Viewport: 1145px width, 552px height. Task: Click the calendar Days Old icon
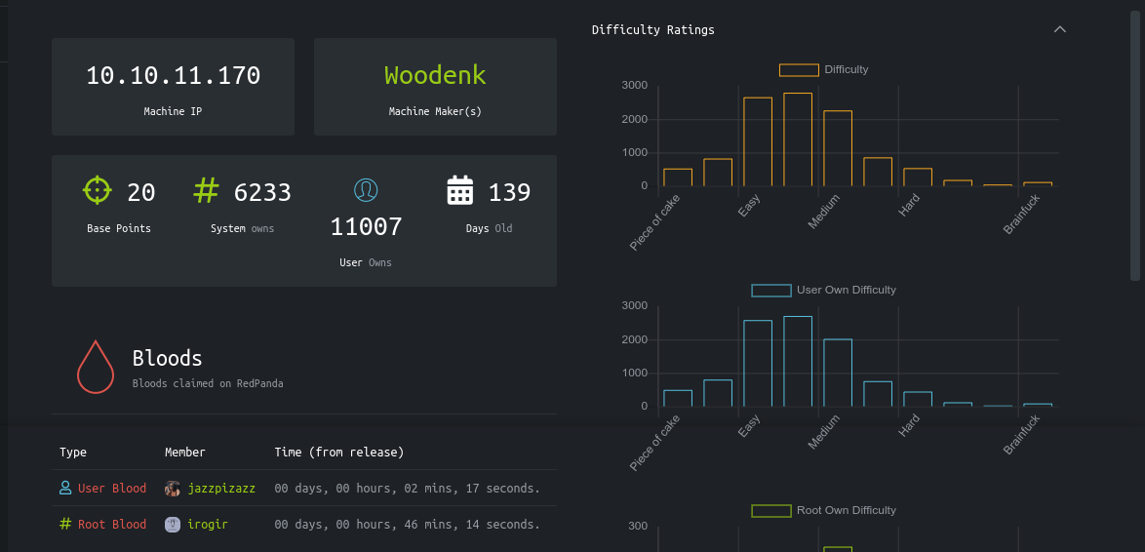tap(460, 190)
